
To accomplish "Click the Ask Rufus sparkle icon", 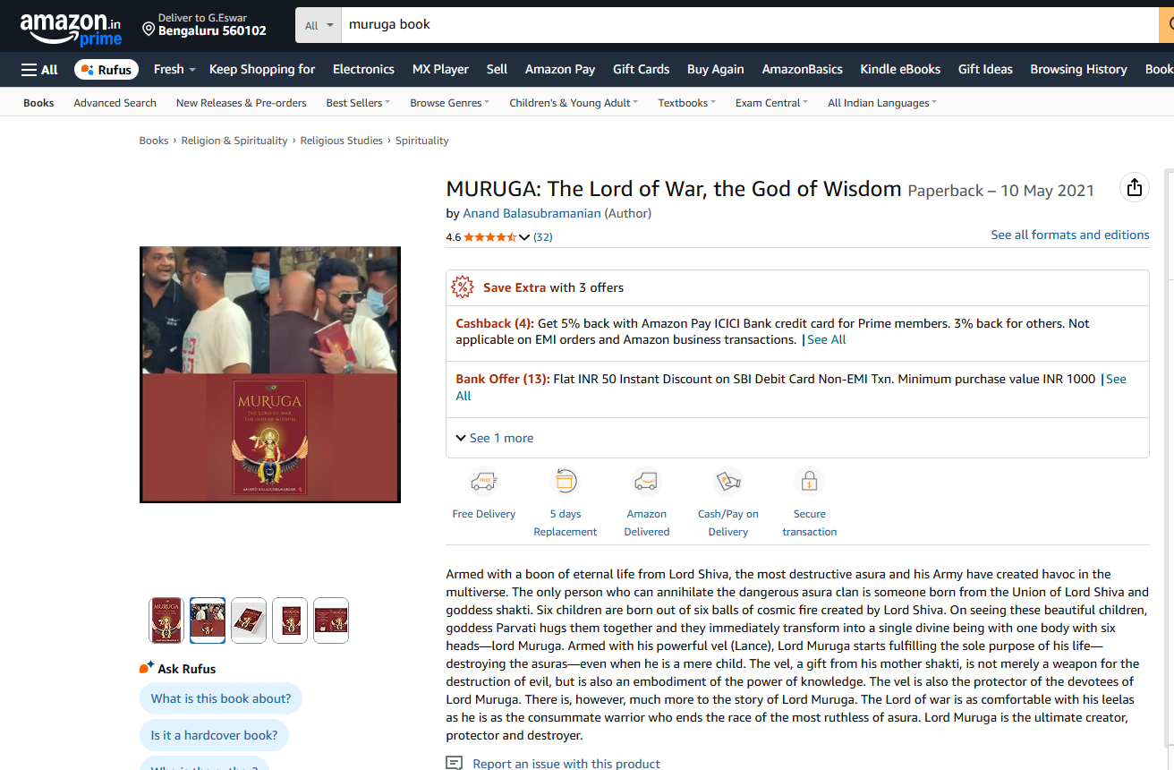I will (x=147, y=668).
